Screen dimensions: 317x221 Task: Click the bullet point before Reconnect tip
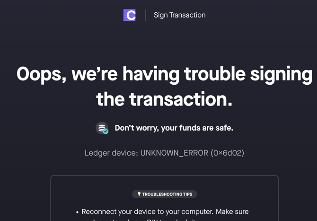pos(77,212)
